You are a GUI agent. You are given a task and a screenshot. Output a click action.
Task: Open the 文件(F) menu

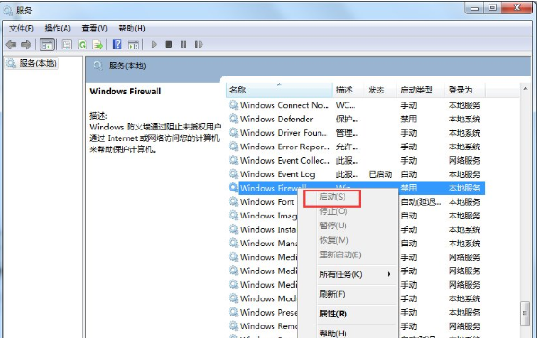(22, 29)
